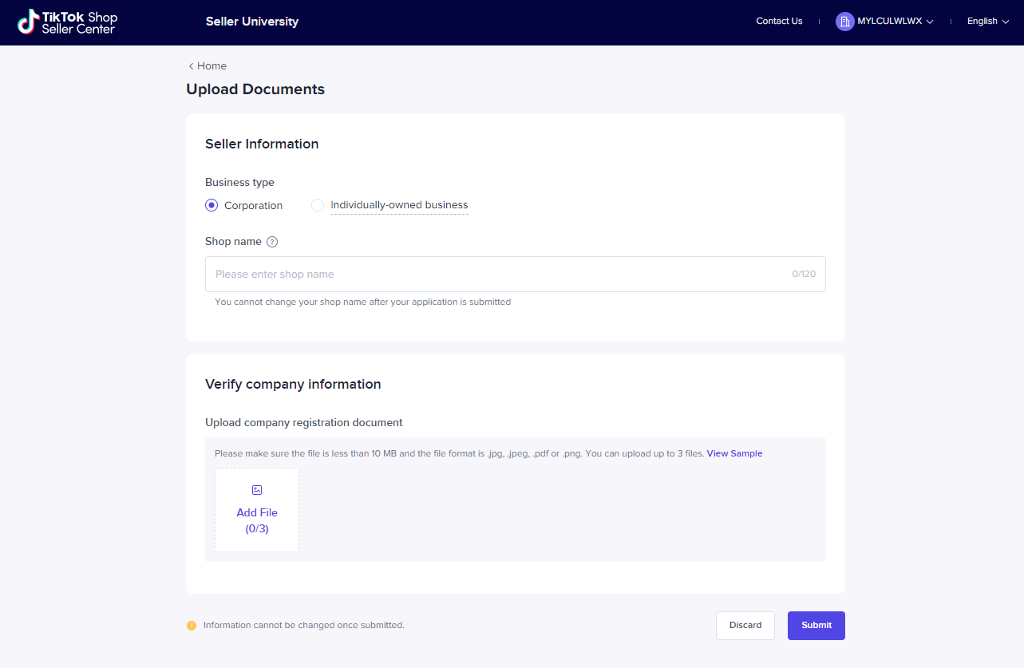Image resolution: width=1024 pixels, height=668 pixels.
Task: Click the shop name help question icon
Action: point(272,242)
